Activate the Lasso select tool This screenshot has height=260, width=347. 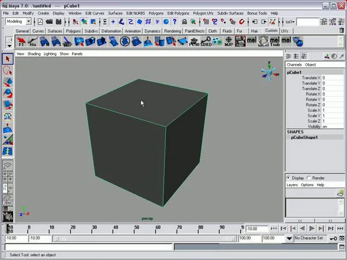click(8, 70)
